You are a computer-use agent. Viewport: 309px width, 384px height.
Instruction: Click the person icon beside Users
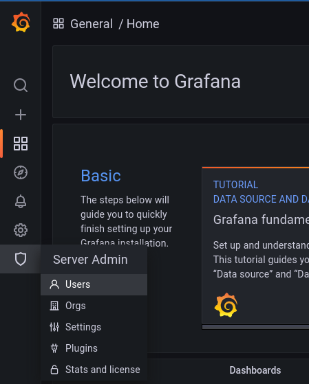pos(54,284)
